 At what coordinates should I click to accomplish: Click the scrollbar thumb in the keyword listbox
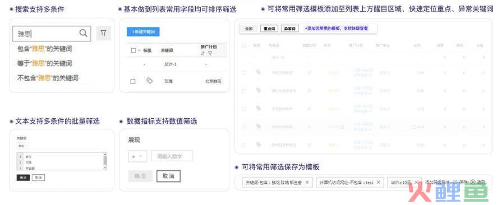point(105,161)
